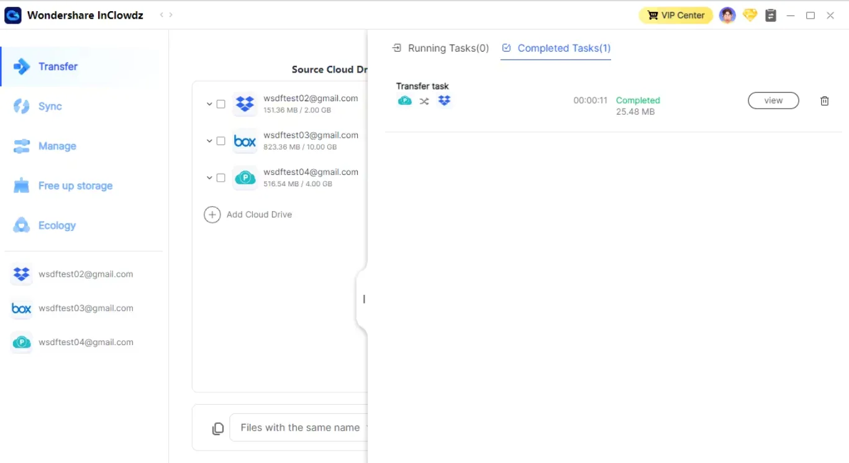Click the Box icon in source list
849x463 pixels.
coord(245,141)
